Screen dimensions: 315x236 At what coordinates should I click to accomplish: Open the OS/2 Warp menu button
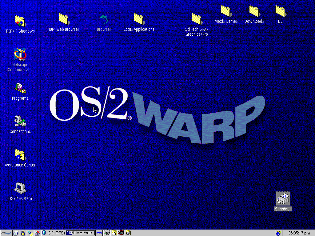point(6,233)
